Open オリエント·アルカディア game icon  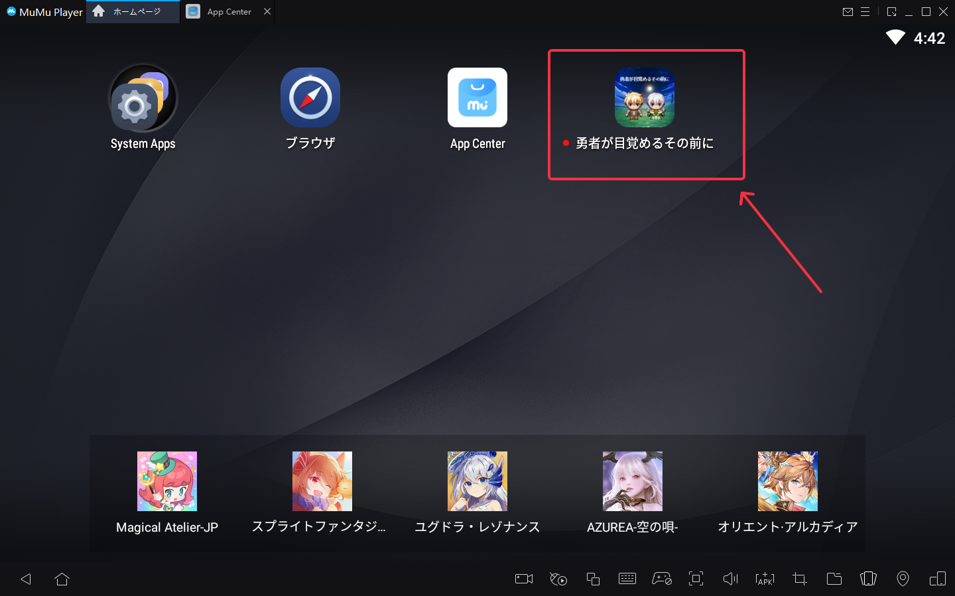pos(788,481)
